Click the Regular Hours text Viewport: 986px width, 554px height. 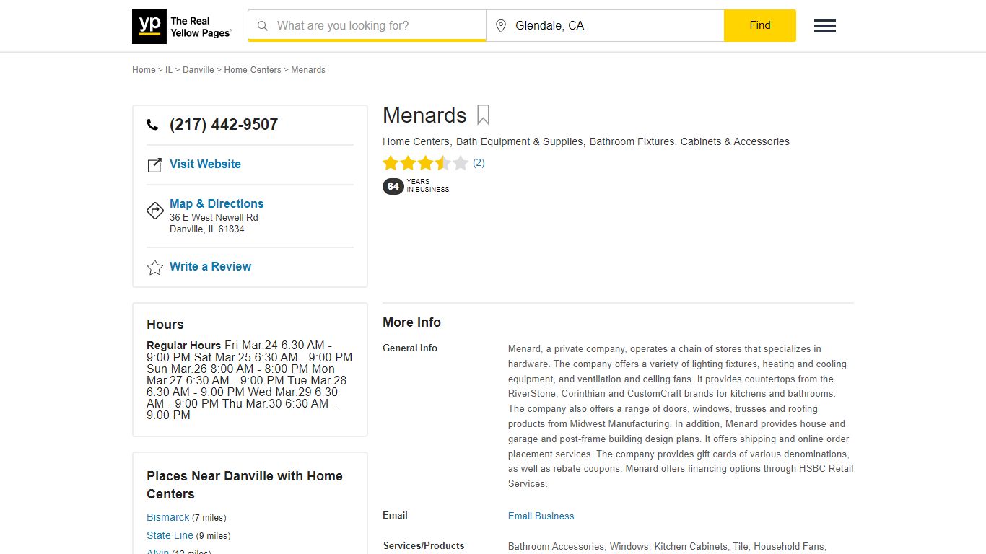point(183,346)
